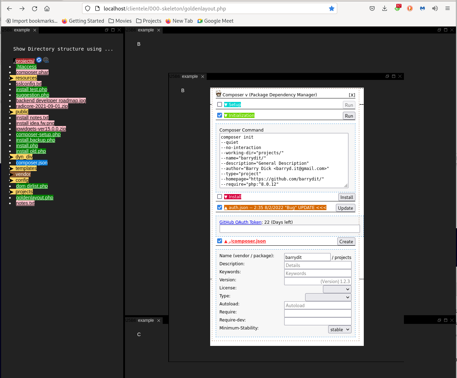The height and width of the screenshot is (378, 457).
Task: Disable the Initialization checkbox
Action: pyautogui.click(x=220, y=115)
